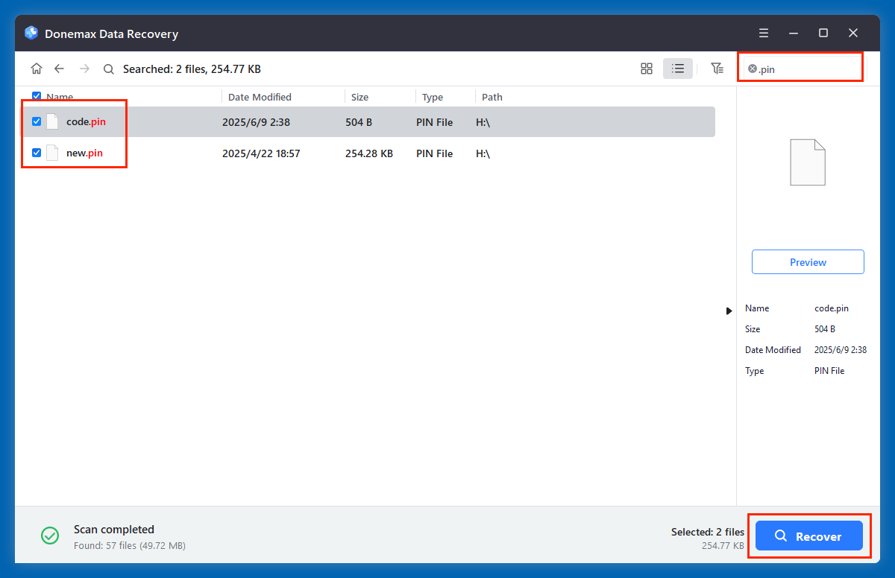The width and height of the screenshot is (895, 578).
Task: Deselect the new.pin checkbox
Action: tap(36, 153)
